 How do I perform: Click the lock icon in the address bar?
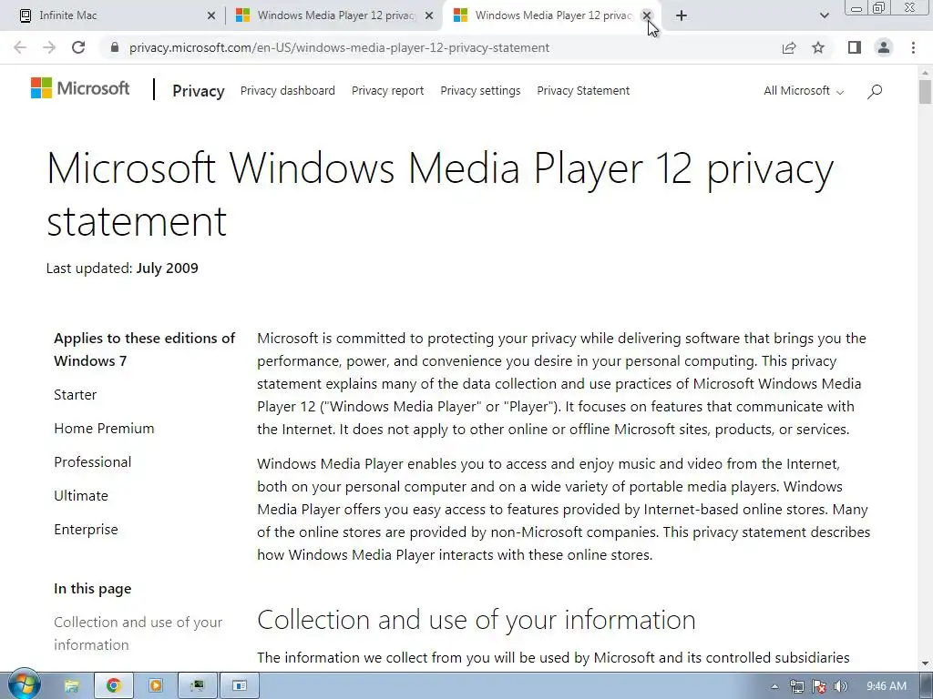(x=115, y=47)
